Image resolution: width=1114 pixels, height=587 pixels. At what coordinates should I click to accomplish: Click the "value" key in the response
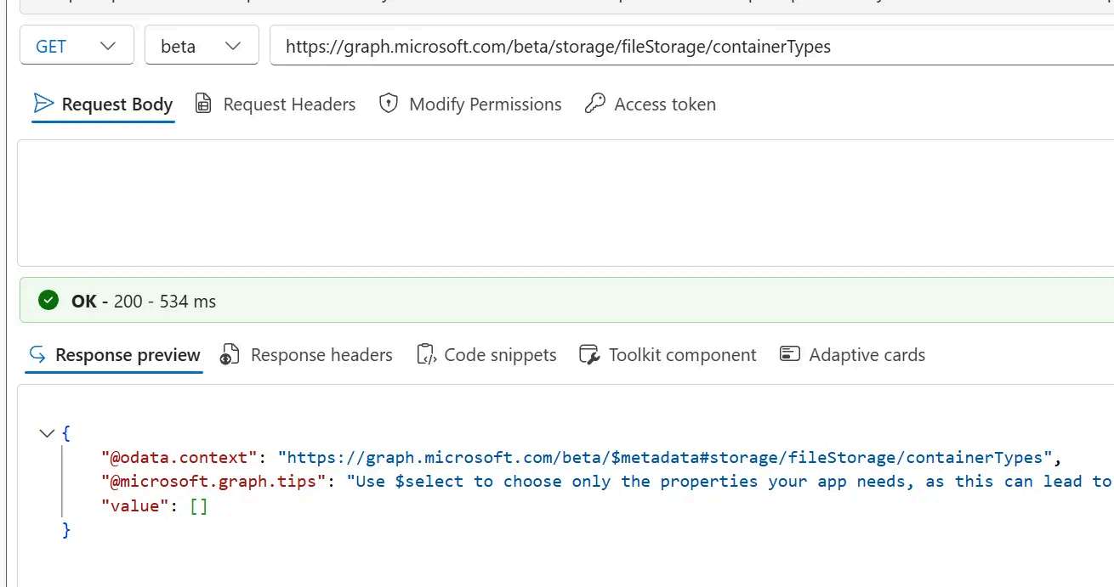tap(135, 506)
